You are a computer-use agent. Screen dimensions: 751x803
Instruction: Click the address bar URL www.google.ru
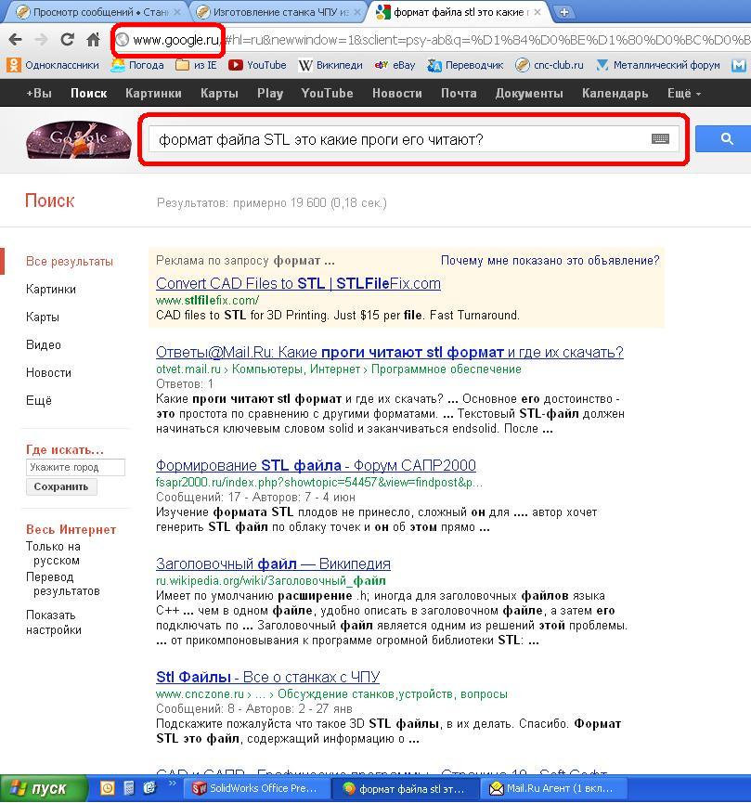click(175, 39)
